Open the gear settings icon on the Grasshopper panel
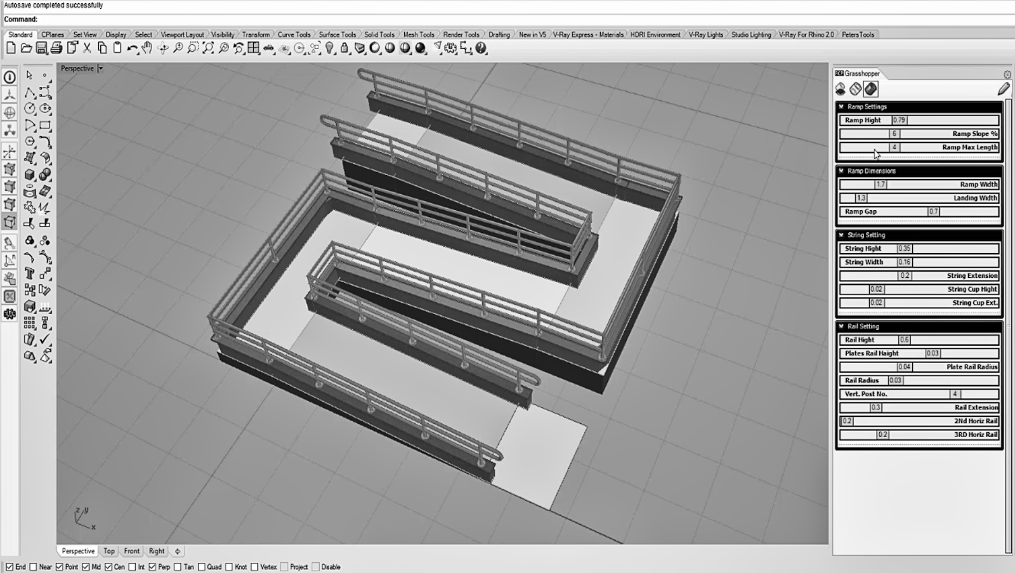Image resolution: width=1015 pixels, height=573 pixels. click(1008, 73)
